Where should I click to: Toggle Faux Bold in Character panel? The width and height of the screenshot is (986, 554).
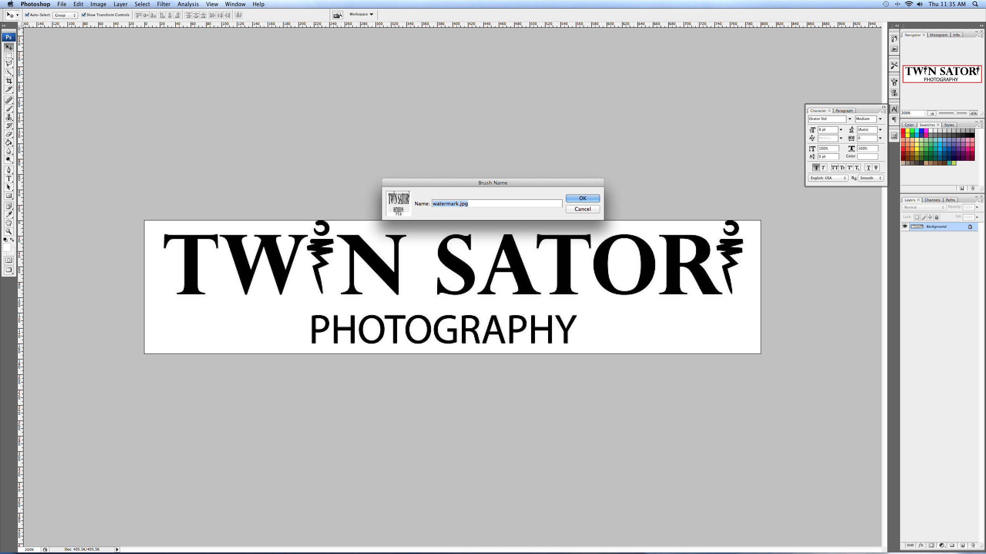(x=816, y=167)
